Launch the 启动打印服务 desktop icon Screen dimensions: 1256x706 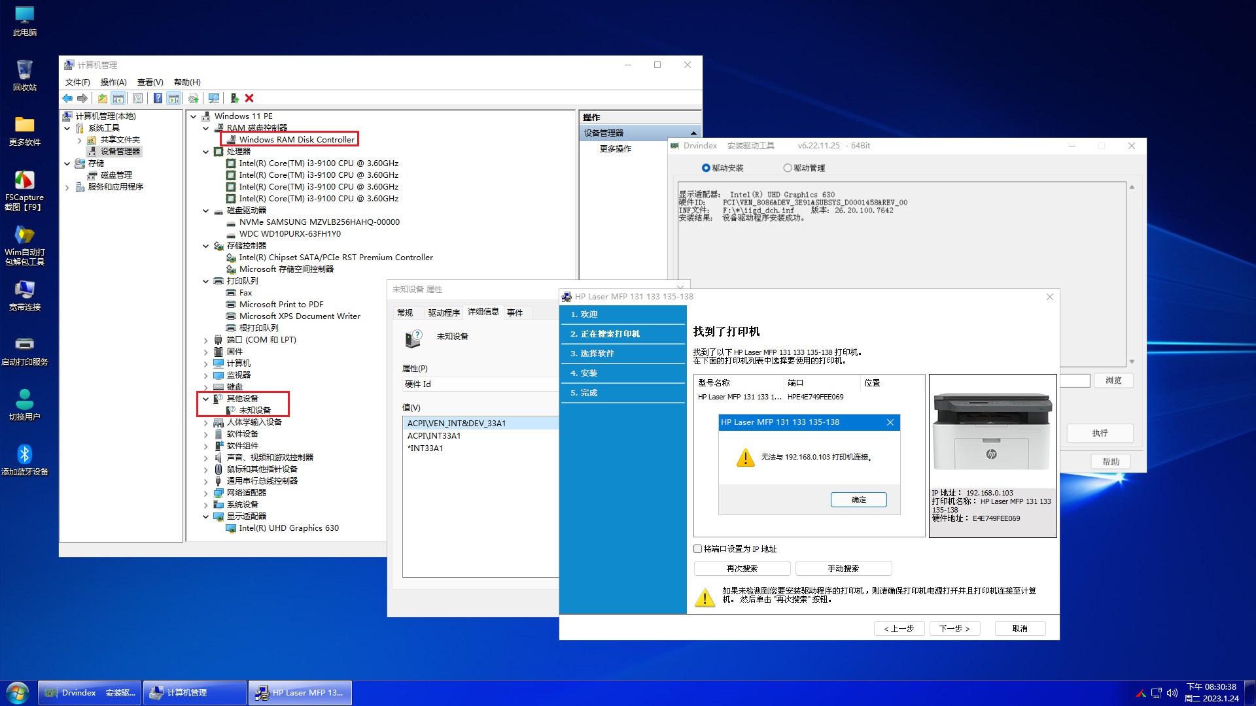click(x=25, y=350)
